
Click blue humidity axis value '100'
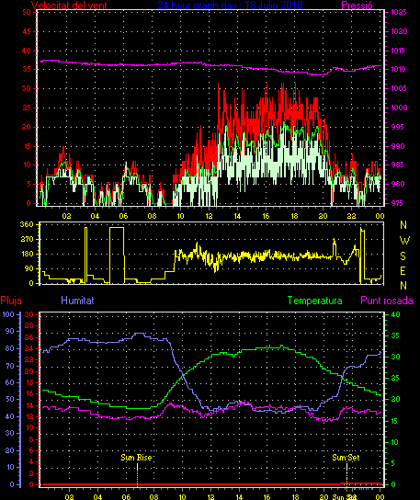[8, 314]
